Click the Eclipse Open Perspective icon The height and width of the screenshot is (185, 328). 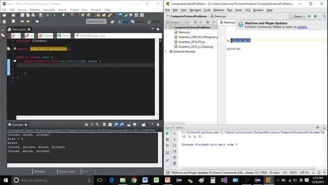[x=112, y=22]
